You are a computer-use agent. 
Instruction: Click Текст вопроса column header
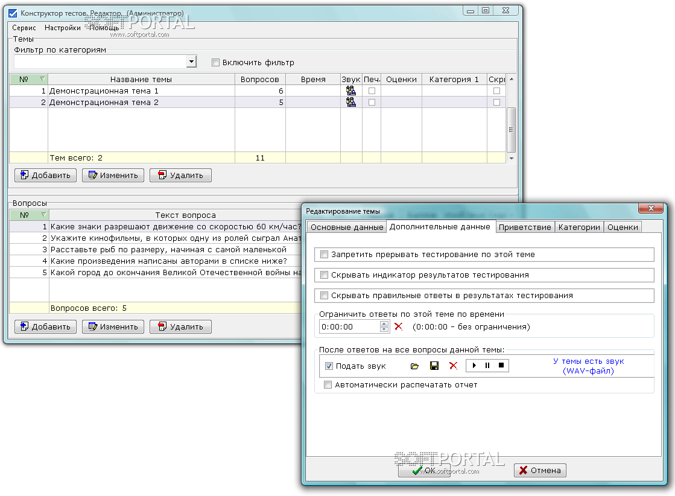click(176, 215)
